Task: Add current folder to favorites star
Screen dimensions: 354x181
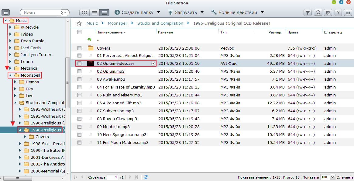Action: 79,23
